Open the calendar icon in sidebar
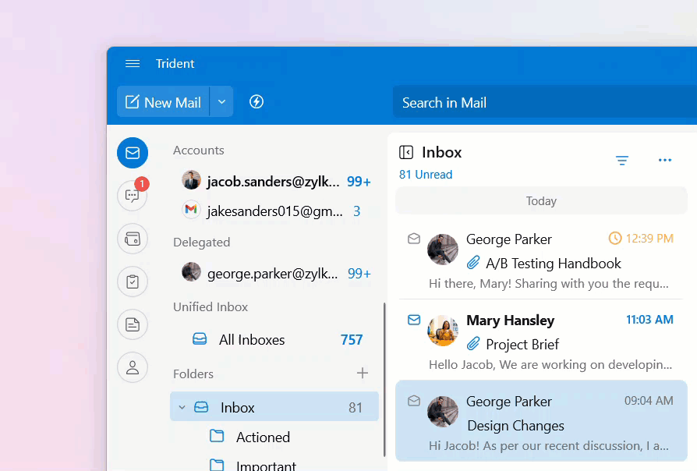The width and height of the screenshot is (697, 471). (x=133, y=239)
